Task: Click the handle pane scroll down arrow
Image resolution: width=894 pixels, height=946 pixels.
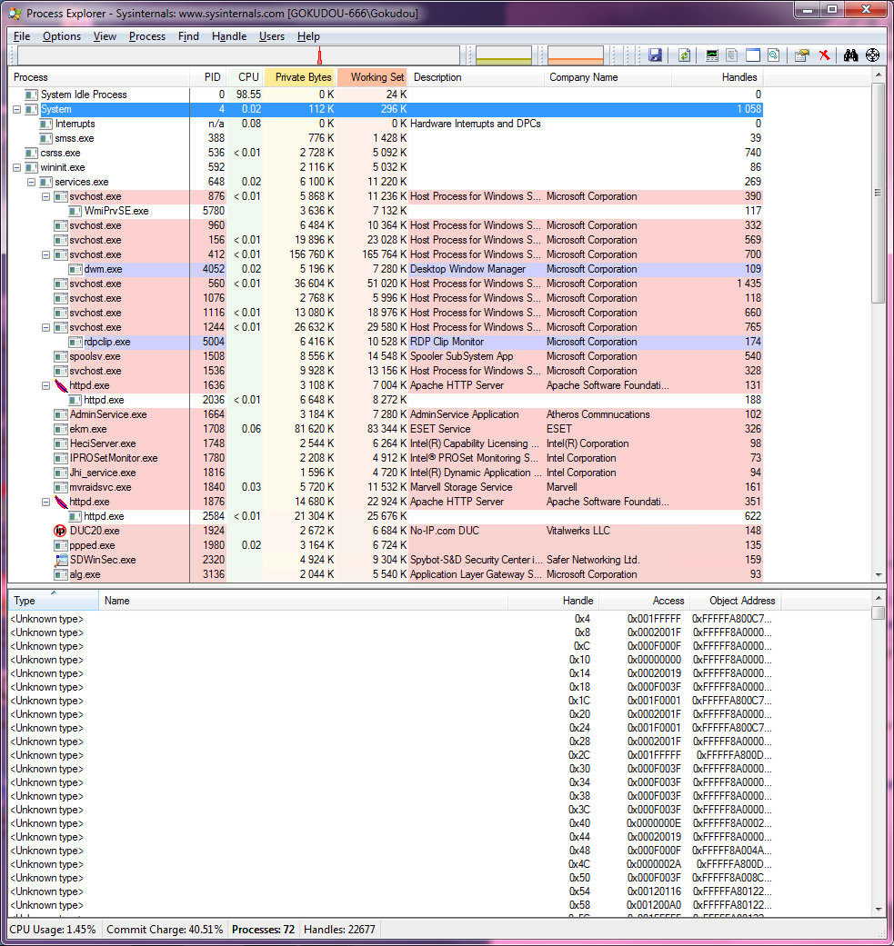Action: point(879,910)
